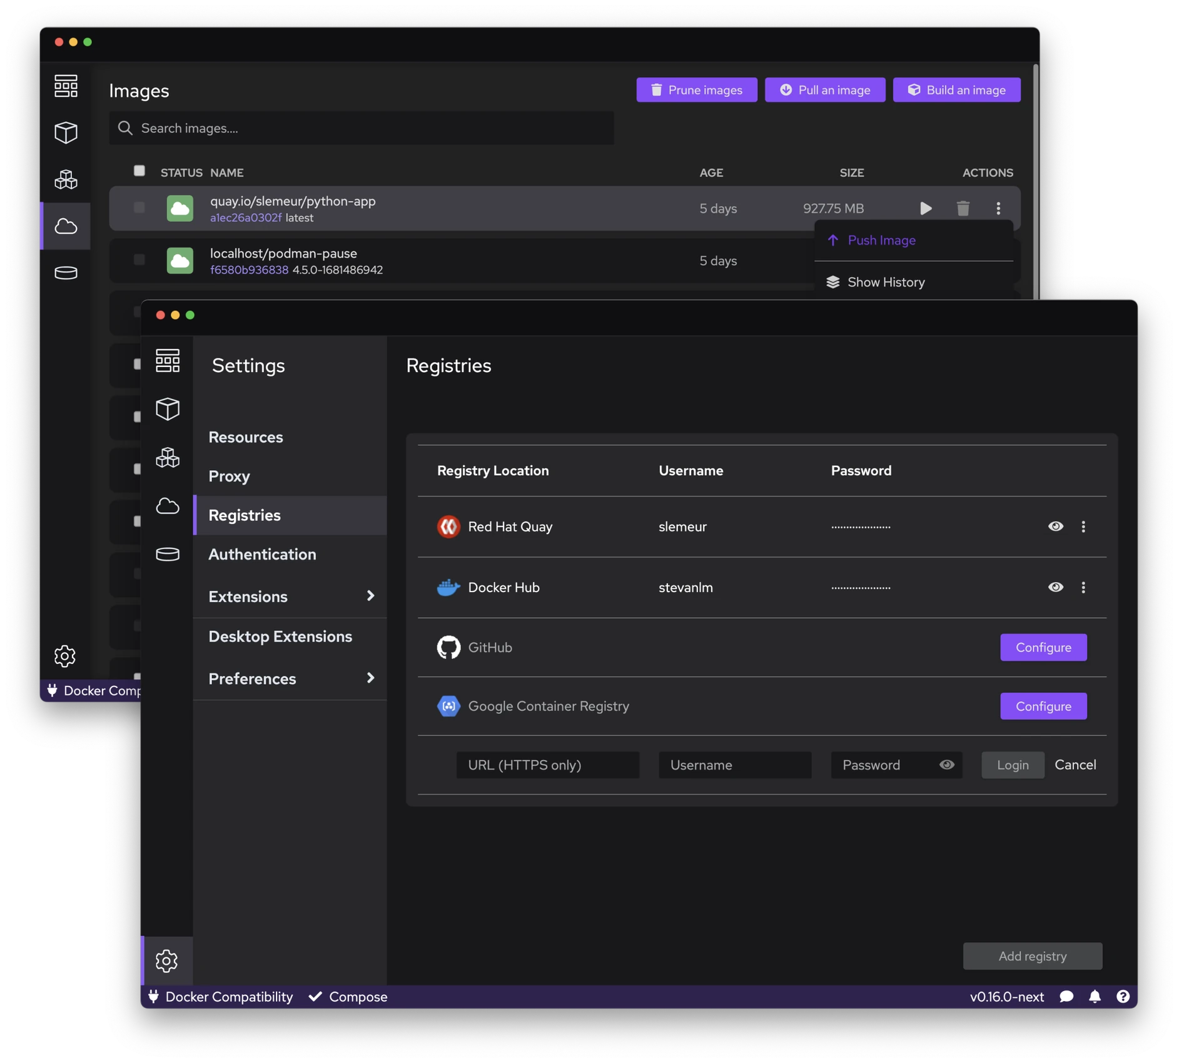Image resolution: width=1179 pixels, height=1063 pixels.
Task: Click the notifications bell in status bar
Action: tap(1095, 997)
